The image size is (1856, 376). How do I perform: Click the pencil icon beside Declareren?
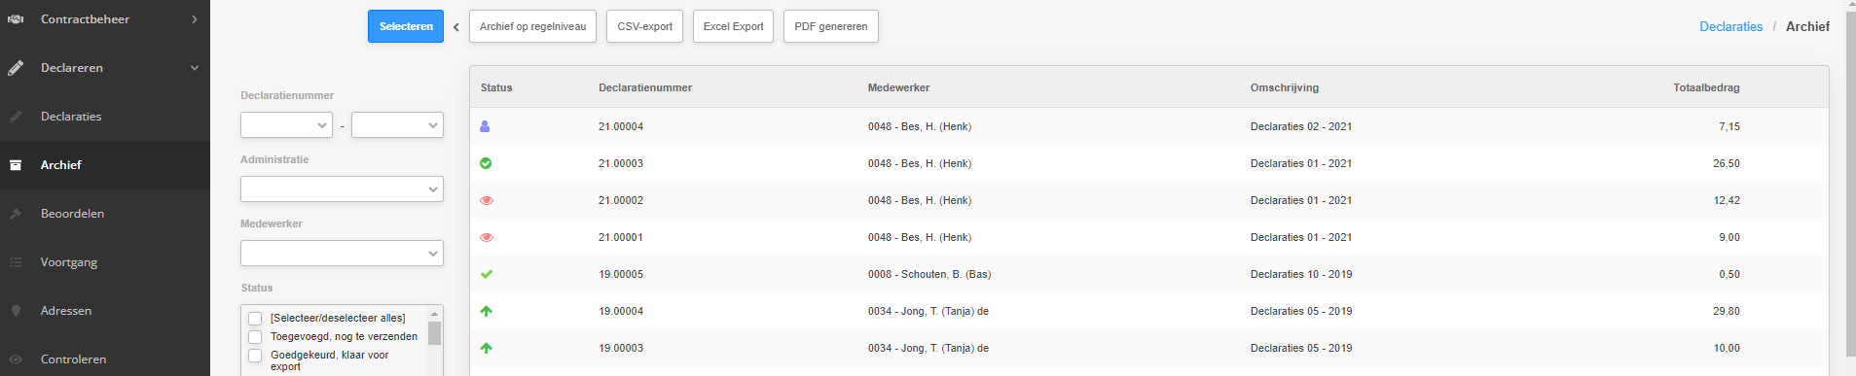tap(16, 68)
